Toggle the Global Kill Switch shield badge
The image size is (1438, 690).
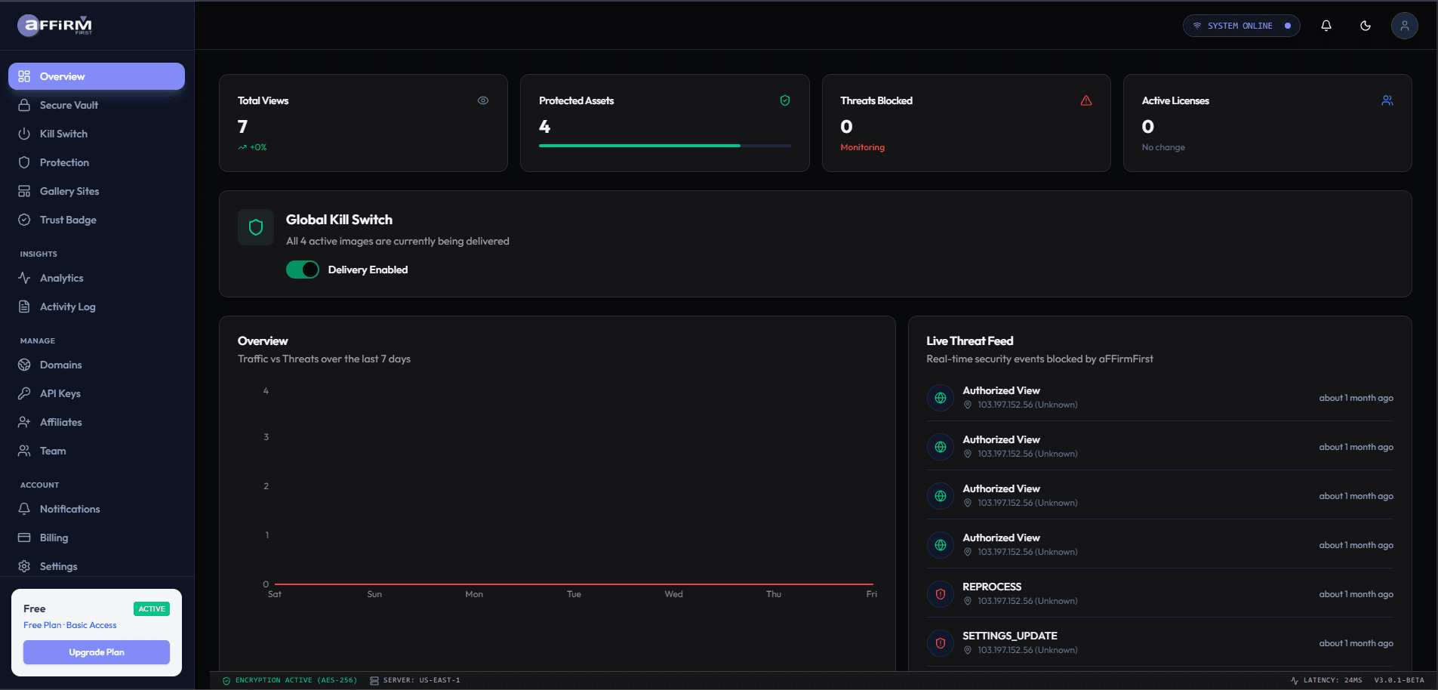click(x=256, y=227)
